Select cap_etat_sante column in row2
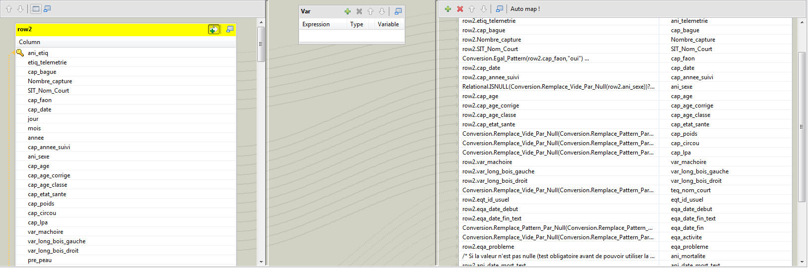 pos(47,194)
